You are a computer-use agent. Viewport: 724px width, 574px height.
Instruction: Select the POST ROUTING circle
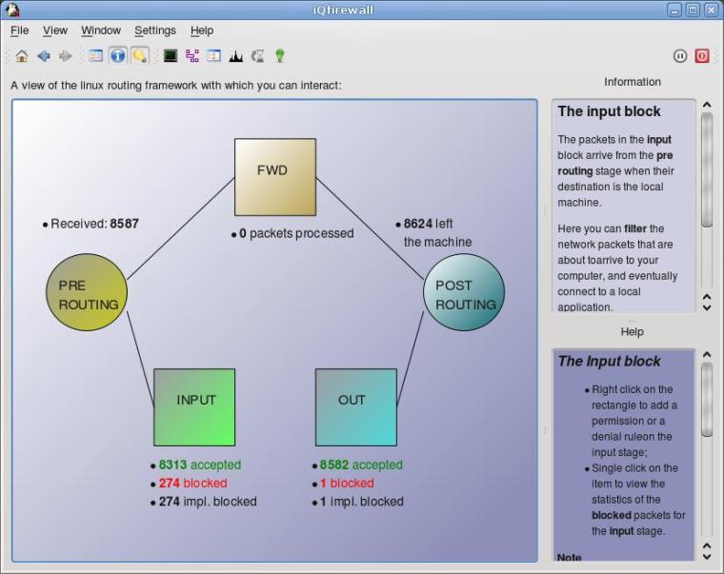(464, 292)
